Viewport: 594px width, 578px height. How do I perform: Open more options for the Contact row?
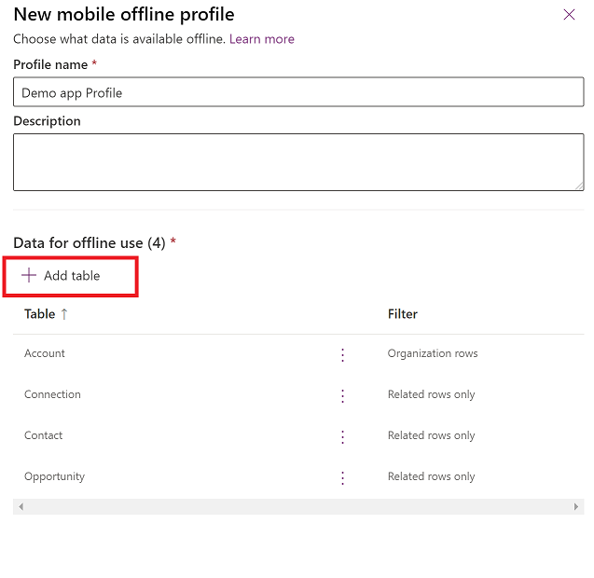pos(342,436)
